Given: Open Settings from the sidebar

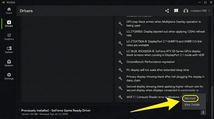Looking at the screenshot, I should [x=9, y=76].
